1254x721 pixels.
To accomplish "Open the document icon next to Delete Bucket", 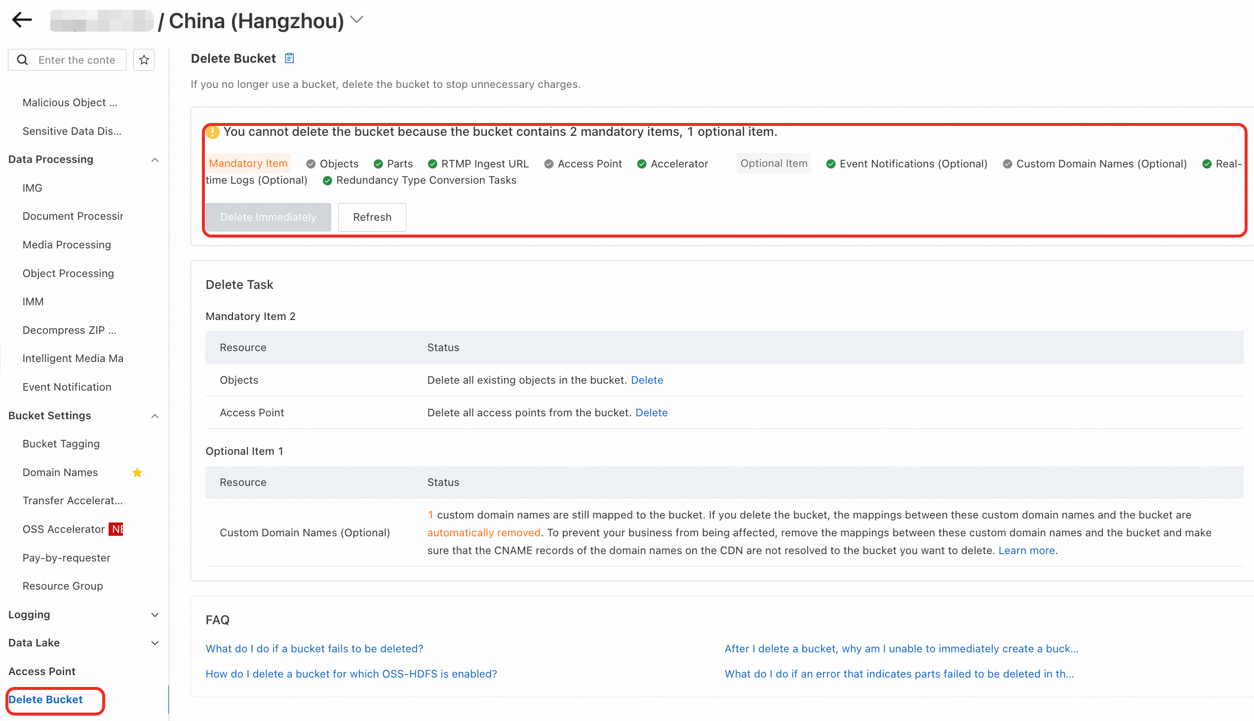I will (290, 58).
